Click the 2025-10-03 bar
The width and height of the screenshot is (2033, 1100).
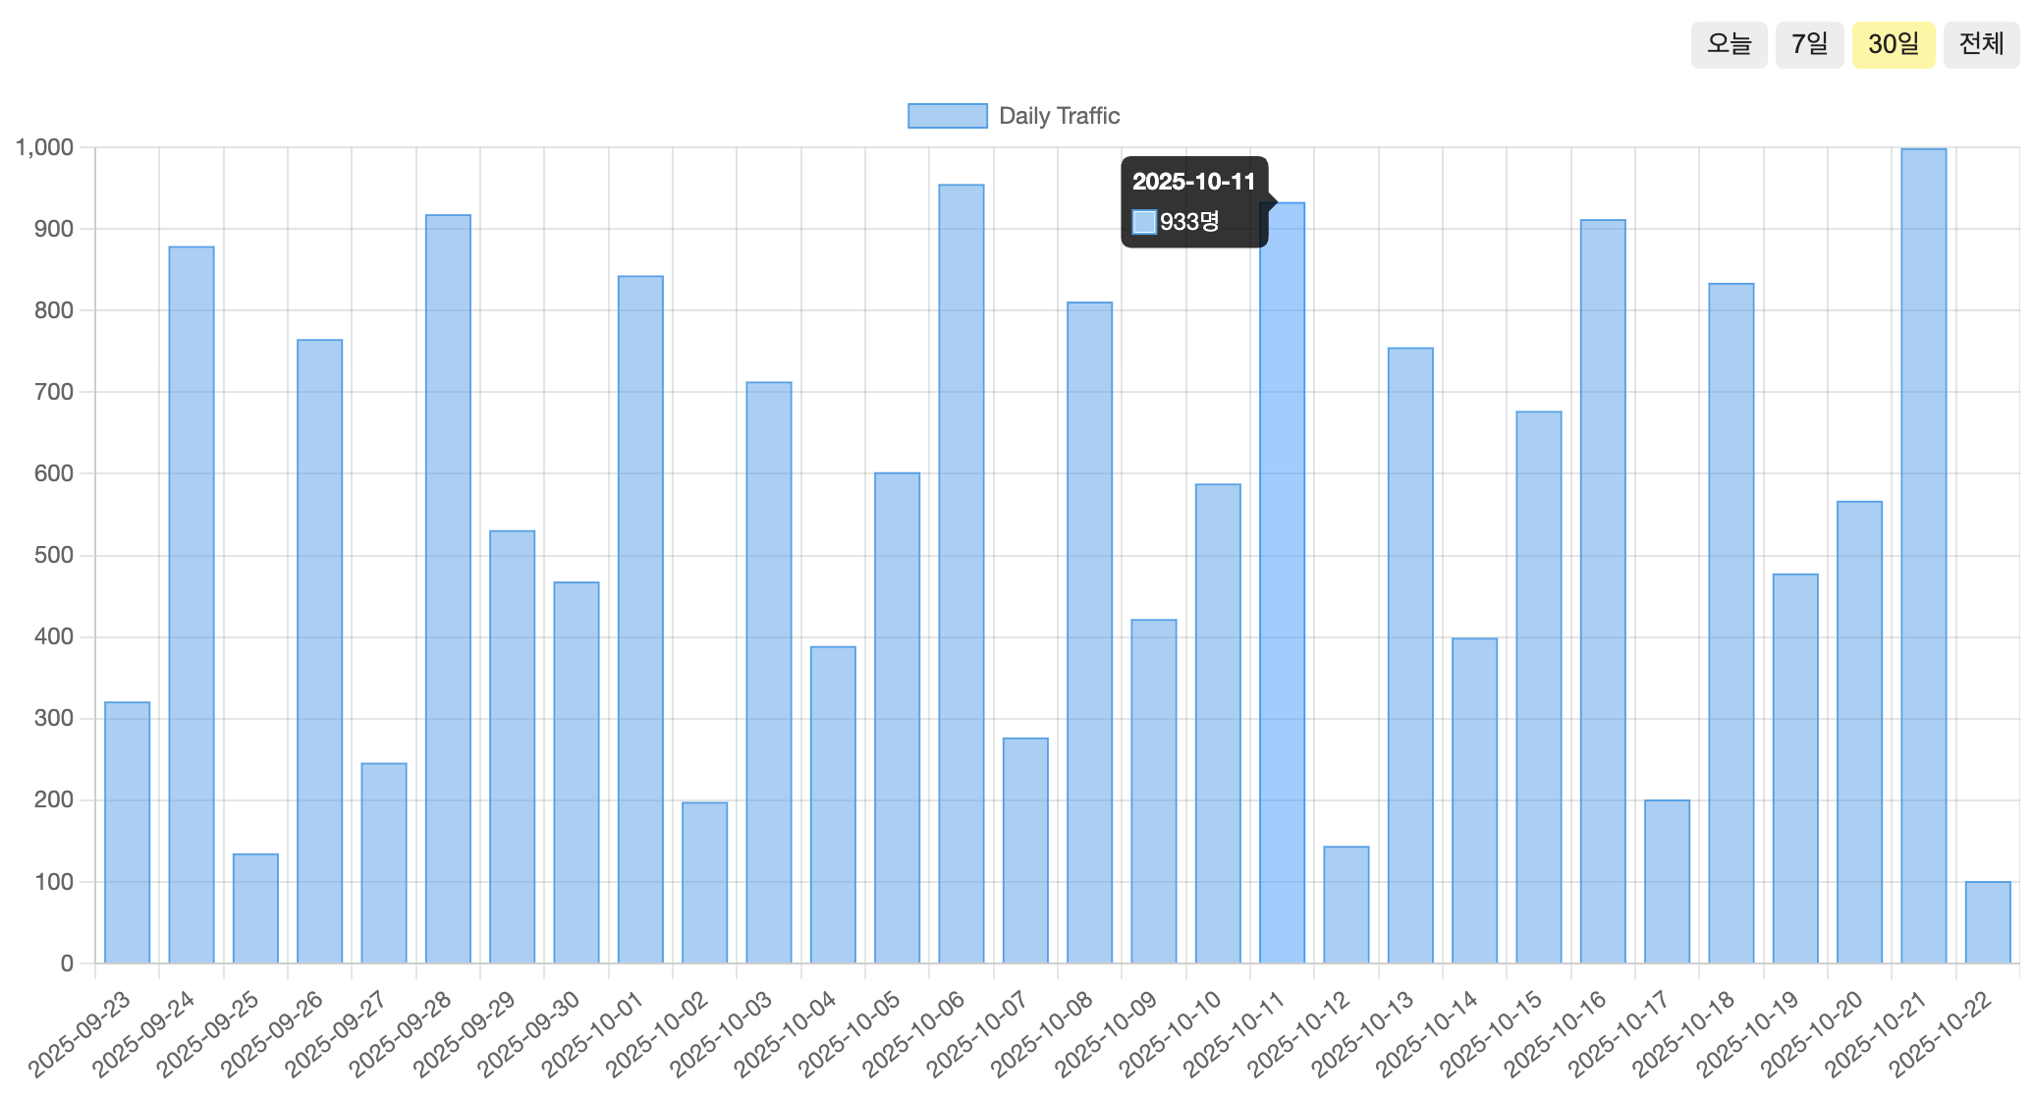(769, 673)
